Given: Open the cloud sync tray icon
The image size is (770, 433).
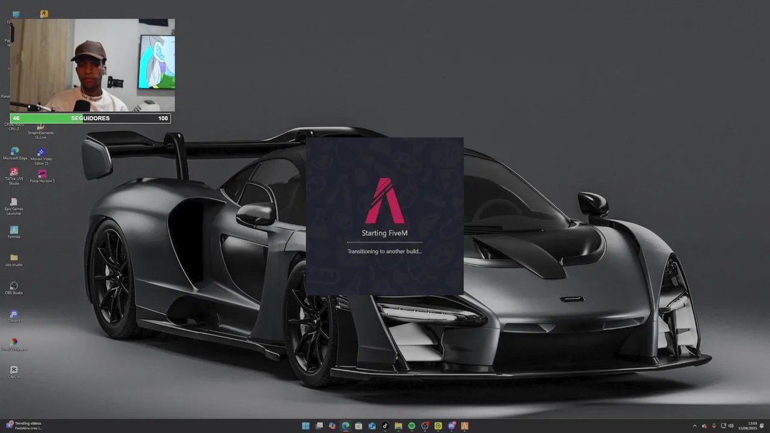Looking at the screenshot, I should pos(704,426).
